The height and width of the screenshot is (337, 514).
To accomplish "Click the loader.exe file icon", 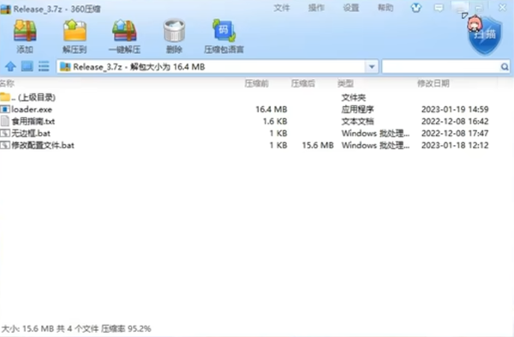I will pyautogui.click(x=5, y=109).
